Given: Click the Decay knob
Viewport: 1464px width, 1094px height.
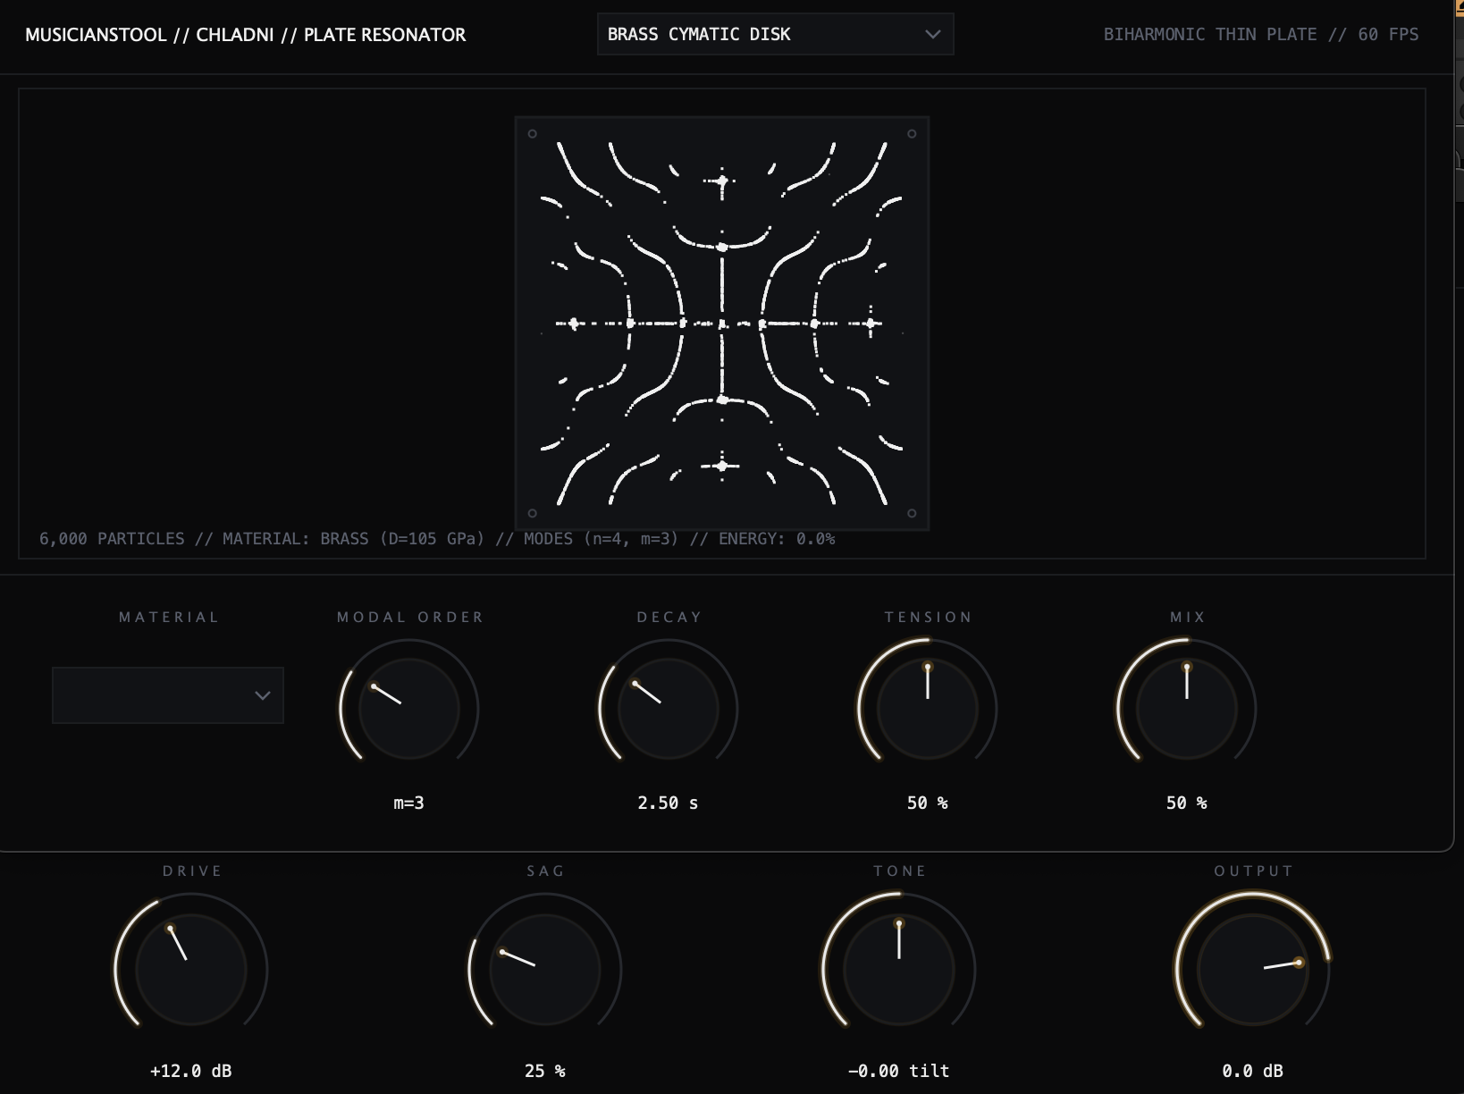Looking at the screenshot, I should (x=669, y=709).
